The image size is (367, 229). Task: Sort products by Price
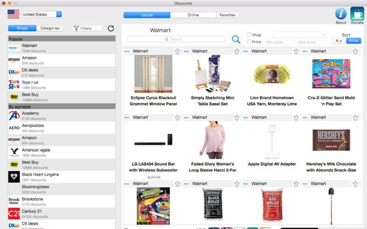coord(353,41)
